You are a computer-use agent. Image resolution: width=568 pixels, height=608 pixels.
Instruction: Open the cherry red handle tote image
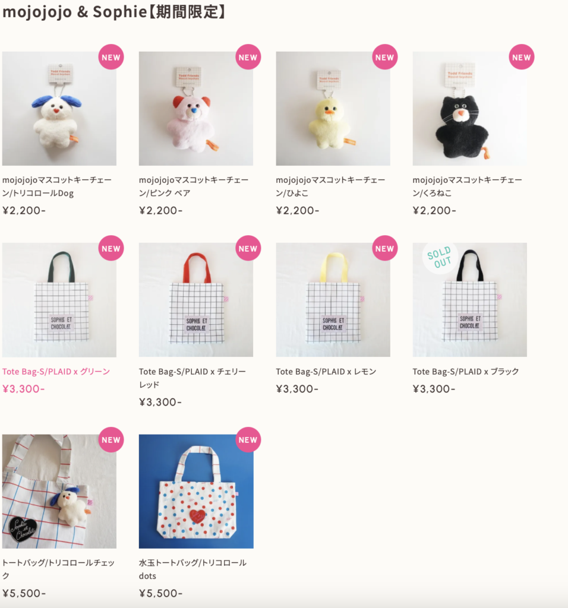pyautogui.click(x=196, y=300)
